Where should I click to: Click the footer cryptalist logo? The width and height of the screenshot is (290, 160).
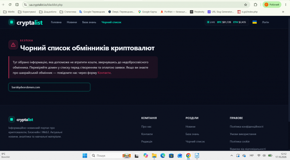[21, 120]
